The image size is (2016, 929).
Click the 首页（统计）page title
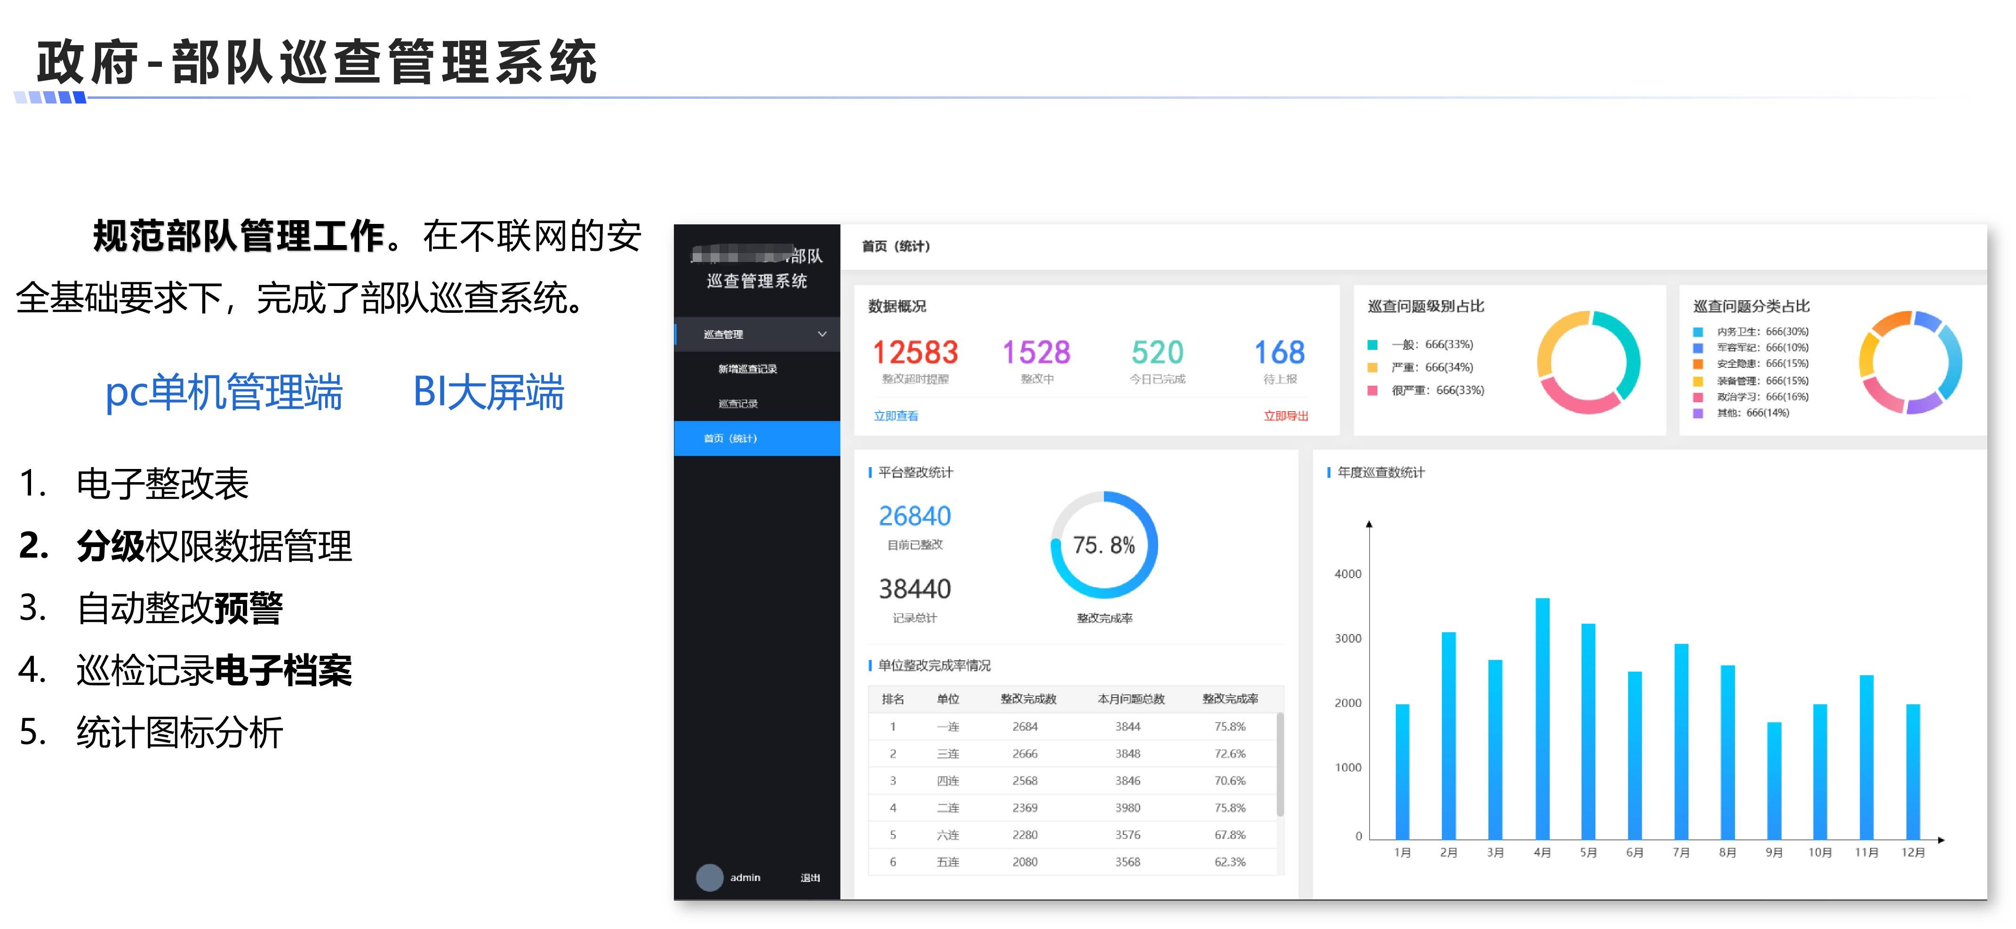[x=896, y=246]
